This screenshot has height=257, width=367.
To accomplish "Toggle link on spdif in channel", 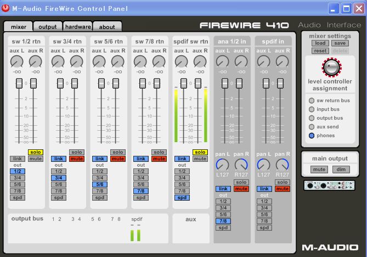I will pyautogui.click(x=264, y=189).
